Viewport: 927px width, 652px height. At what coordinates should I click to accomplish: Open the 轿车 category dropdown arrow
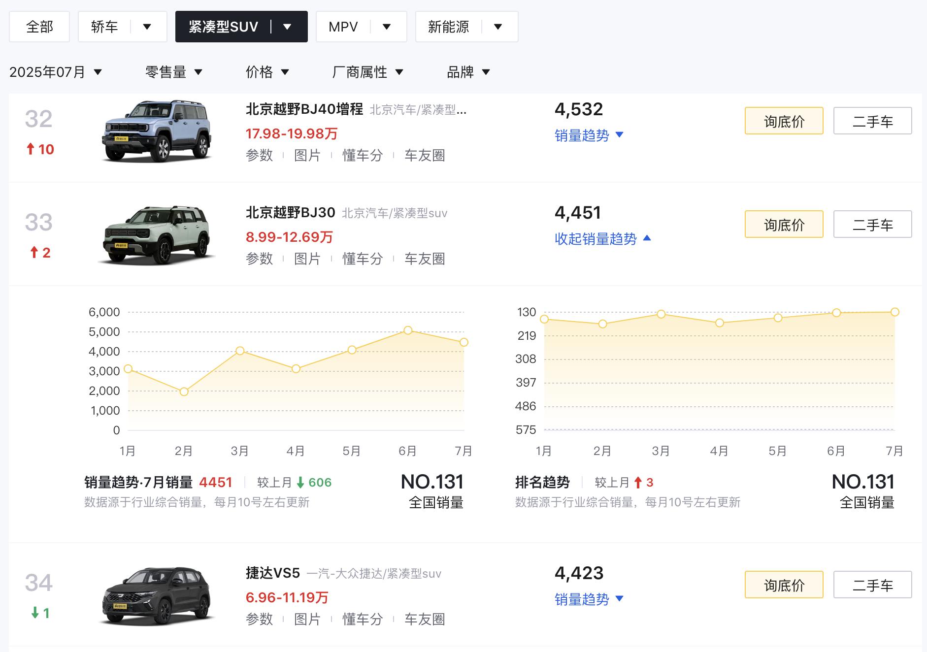147,27
